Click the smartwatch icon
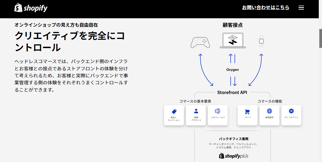This screenshot has width=322, height=162. point(261,41)
